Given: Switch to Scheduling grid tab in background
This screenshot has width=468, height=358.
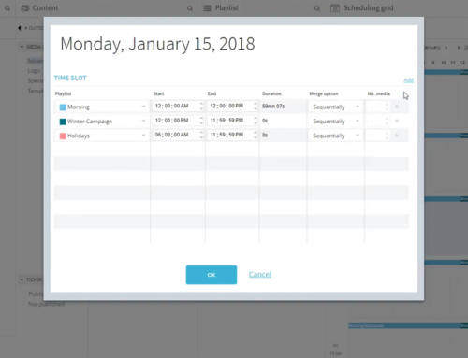Looking at the screenshot, I should tap(362, 8).
